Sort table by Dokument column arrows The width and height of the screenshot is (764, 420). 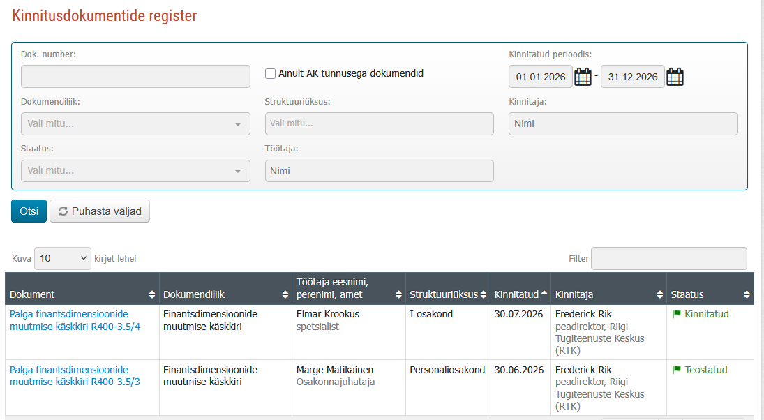[x=152, y=294]
